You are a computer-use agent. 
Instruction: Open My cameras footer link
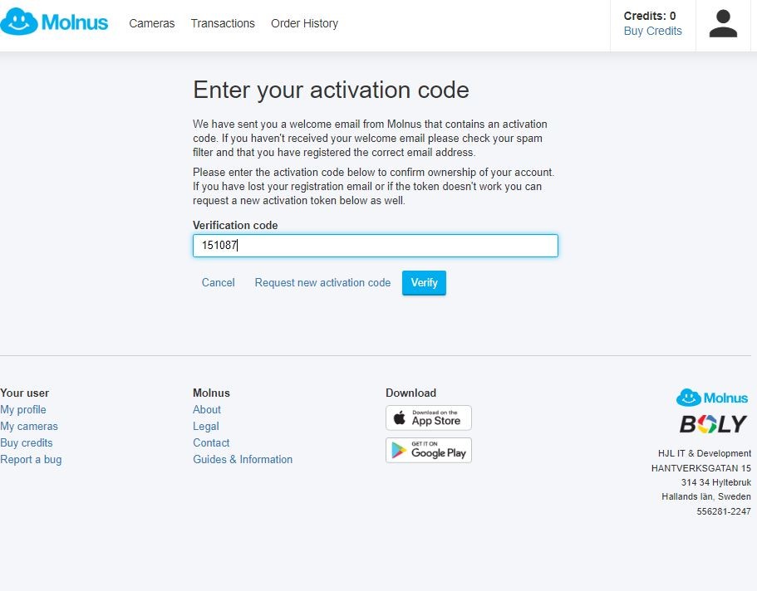coord(29,427)
